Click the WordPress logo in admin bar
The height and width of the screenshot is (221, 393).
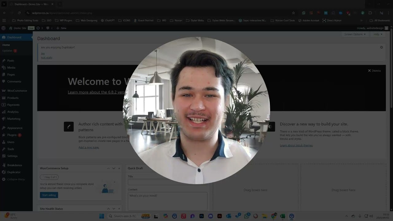(3, 28)
